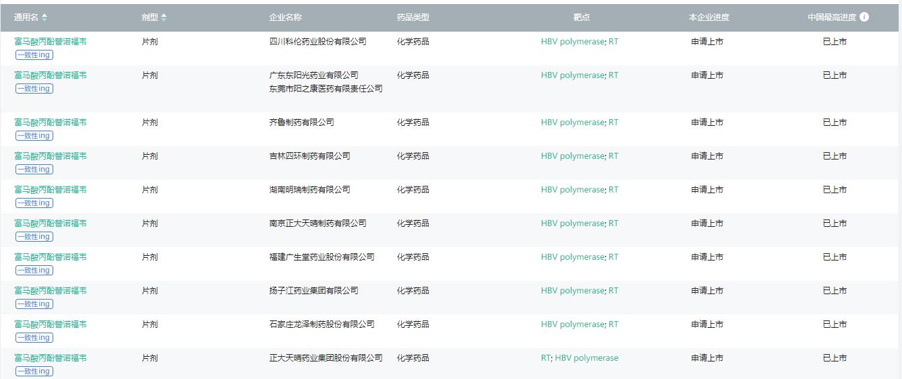902x379 pixels.
Task: Click 一致性ing tag in 吉林四环制药 row
Action: [34, 169]
